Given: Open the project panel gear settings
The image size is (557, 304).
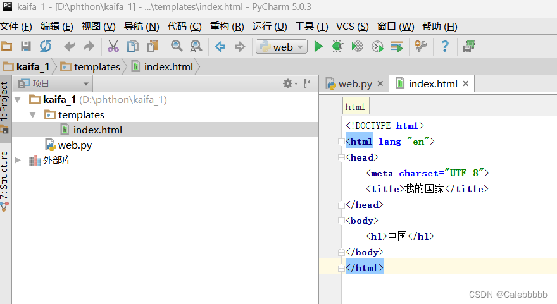Looking at the screenshot, I should pos(290,83).
